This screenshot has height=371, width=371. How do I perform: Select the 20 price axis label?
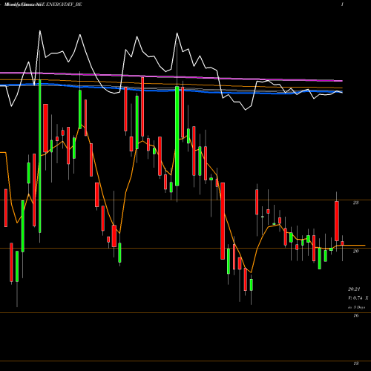355,251
